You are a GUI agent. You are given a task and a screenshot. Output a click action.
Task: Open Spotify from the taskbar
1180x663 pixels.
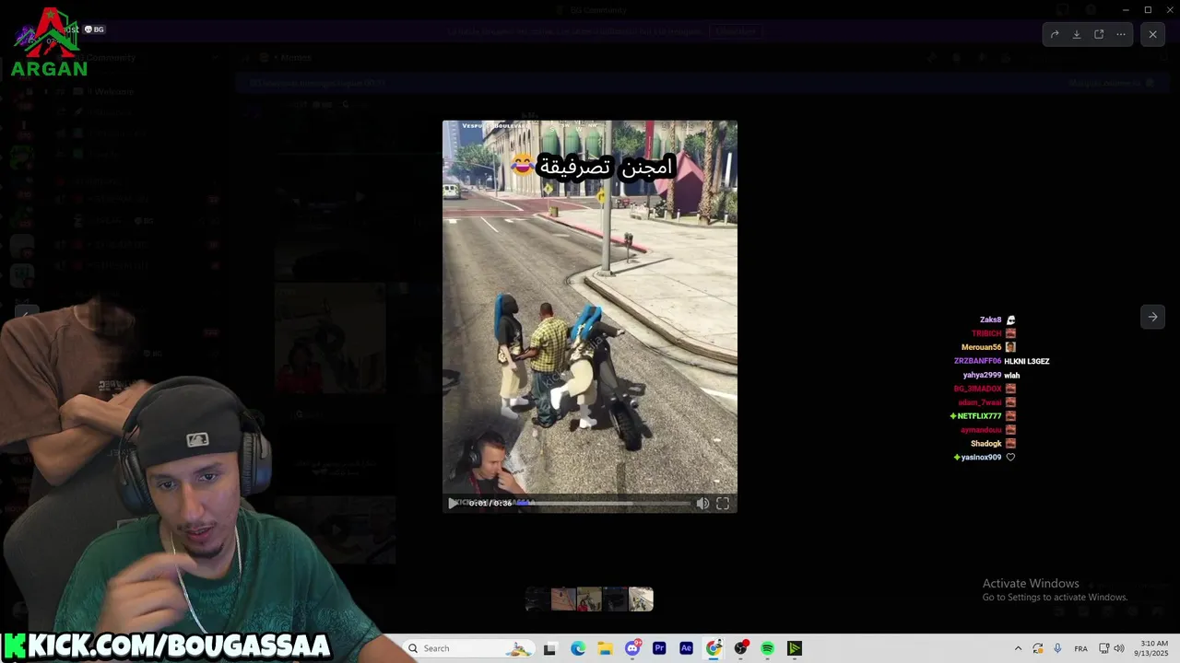point(767,648)
